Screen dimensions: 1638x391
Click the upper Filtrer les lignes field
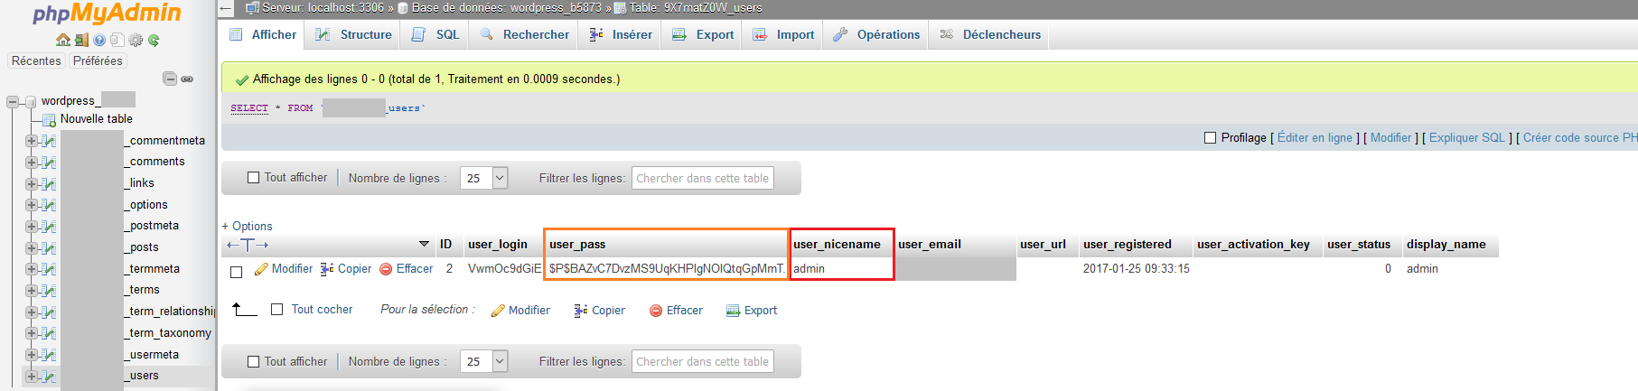(703, 178)
